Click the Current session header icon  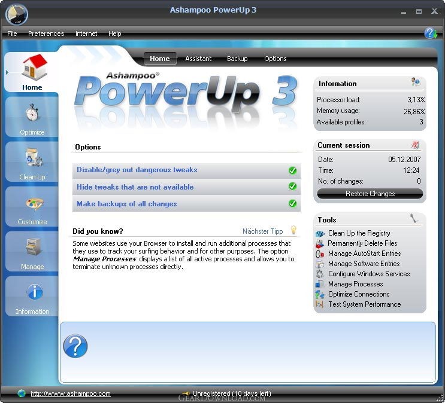[x=415, y=145]
